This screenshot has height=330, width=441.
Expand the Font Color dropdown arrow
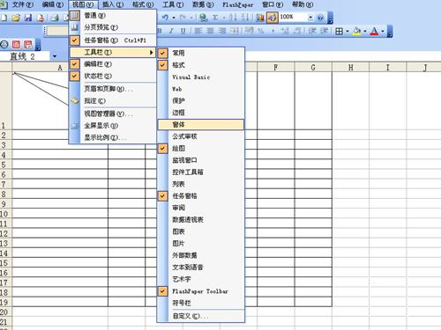click(383, 31)
